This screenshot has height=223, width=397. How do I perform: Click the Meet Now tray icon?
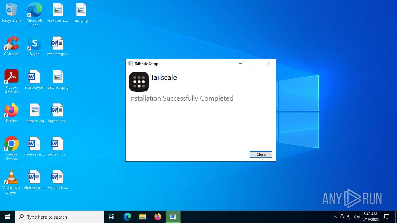click(342, 217)
